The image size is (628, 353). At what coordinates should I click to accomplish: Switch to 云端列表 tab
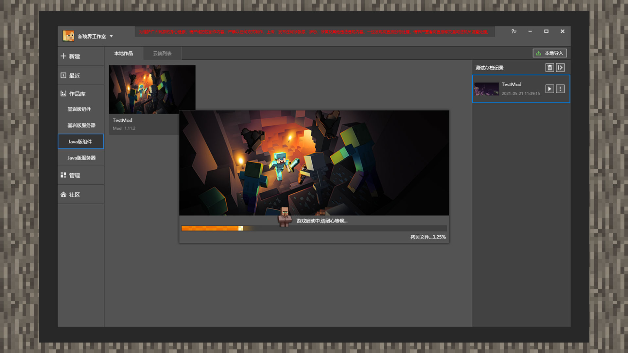(162, 53)
